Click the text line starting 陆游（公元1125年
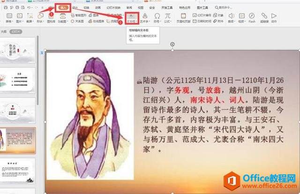Image resolution: width=300 pixels, height=194 pixels. (x=213, y=80)
